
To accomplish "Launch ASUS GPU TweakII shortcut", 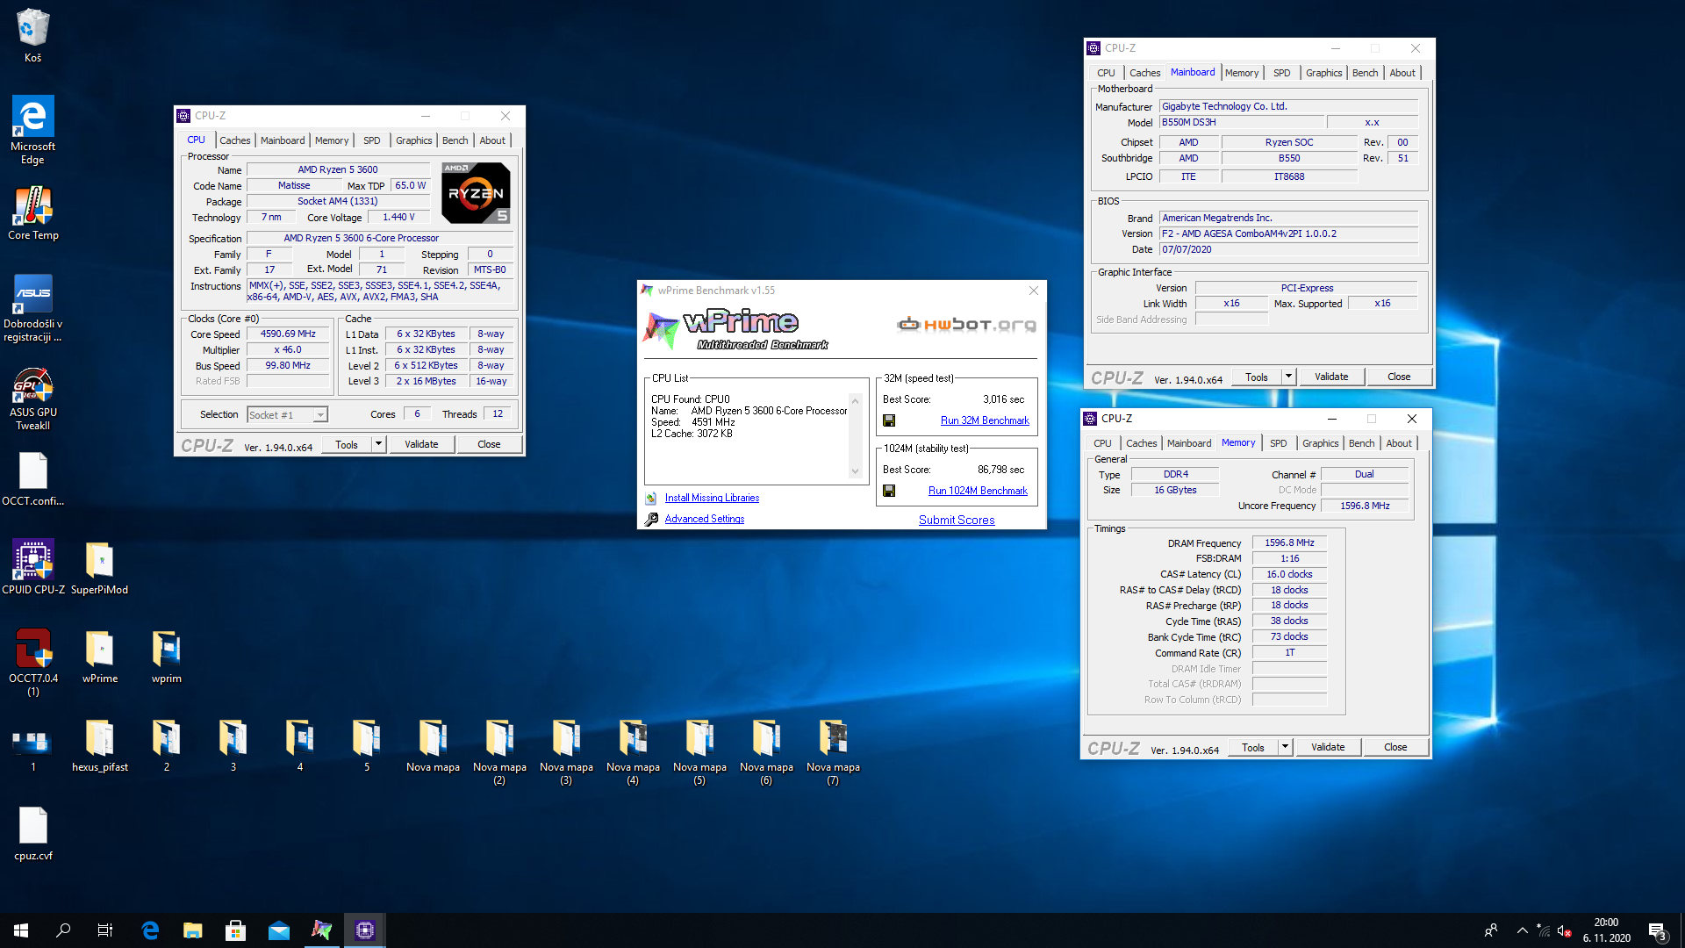I will coord(32,399).
